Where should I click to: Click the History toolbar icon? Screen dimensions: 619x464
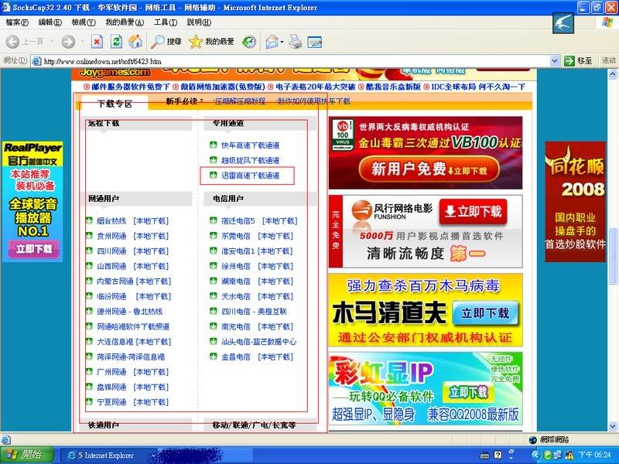tap(250, 41)
